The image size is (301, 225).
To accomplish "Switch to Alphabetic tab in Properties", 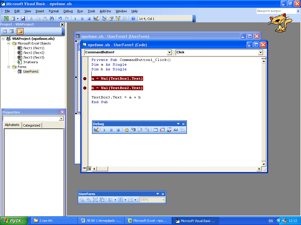I will 12,125.
